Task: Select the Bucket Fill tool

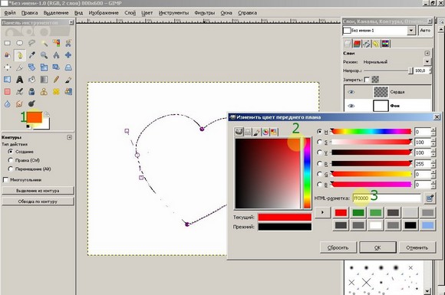Action: (x=31, y=80)
